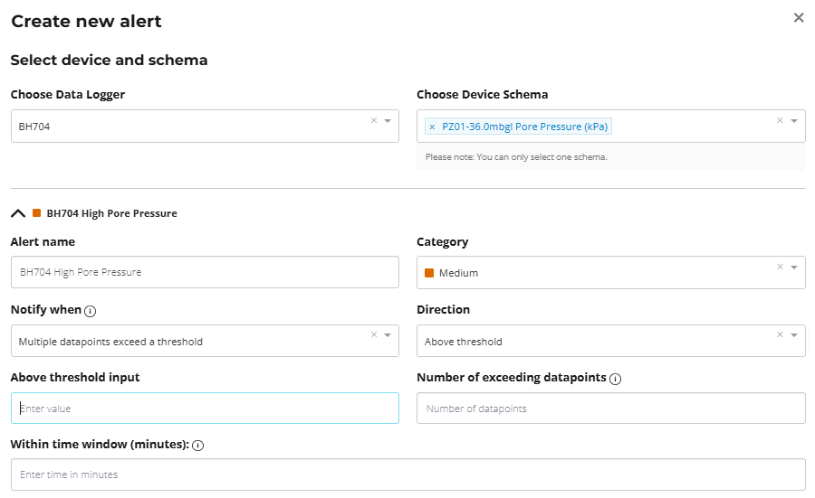Click the Alert name text field
815x498 pixels.
[205, 272]
